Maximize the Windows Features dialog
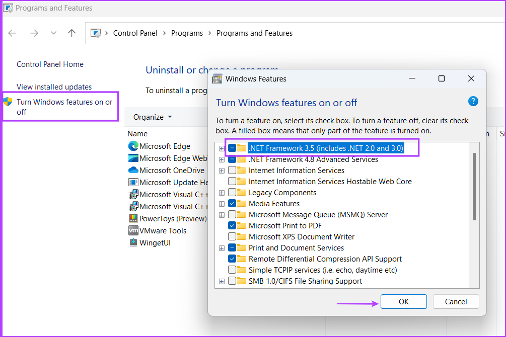Screen dimensions: 506x337 tap(442, 78)
